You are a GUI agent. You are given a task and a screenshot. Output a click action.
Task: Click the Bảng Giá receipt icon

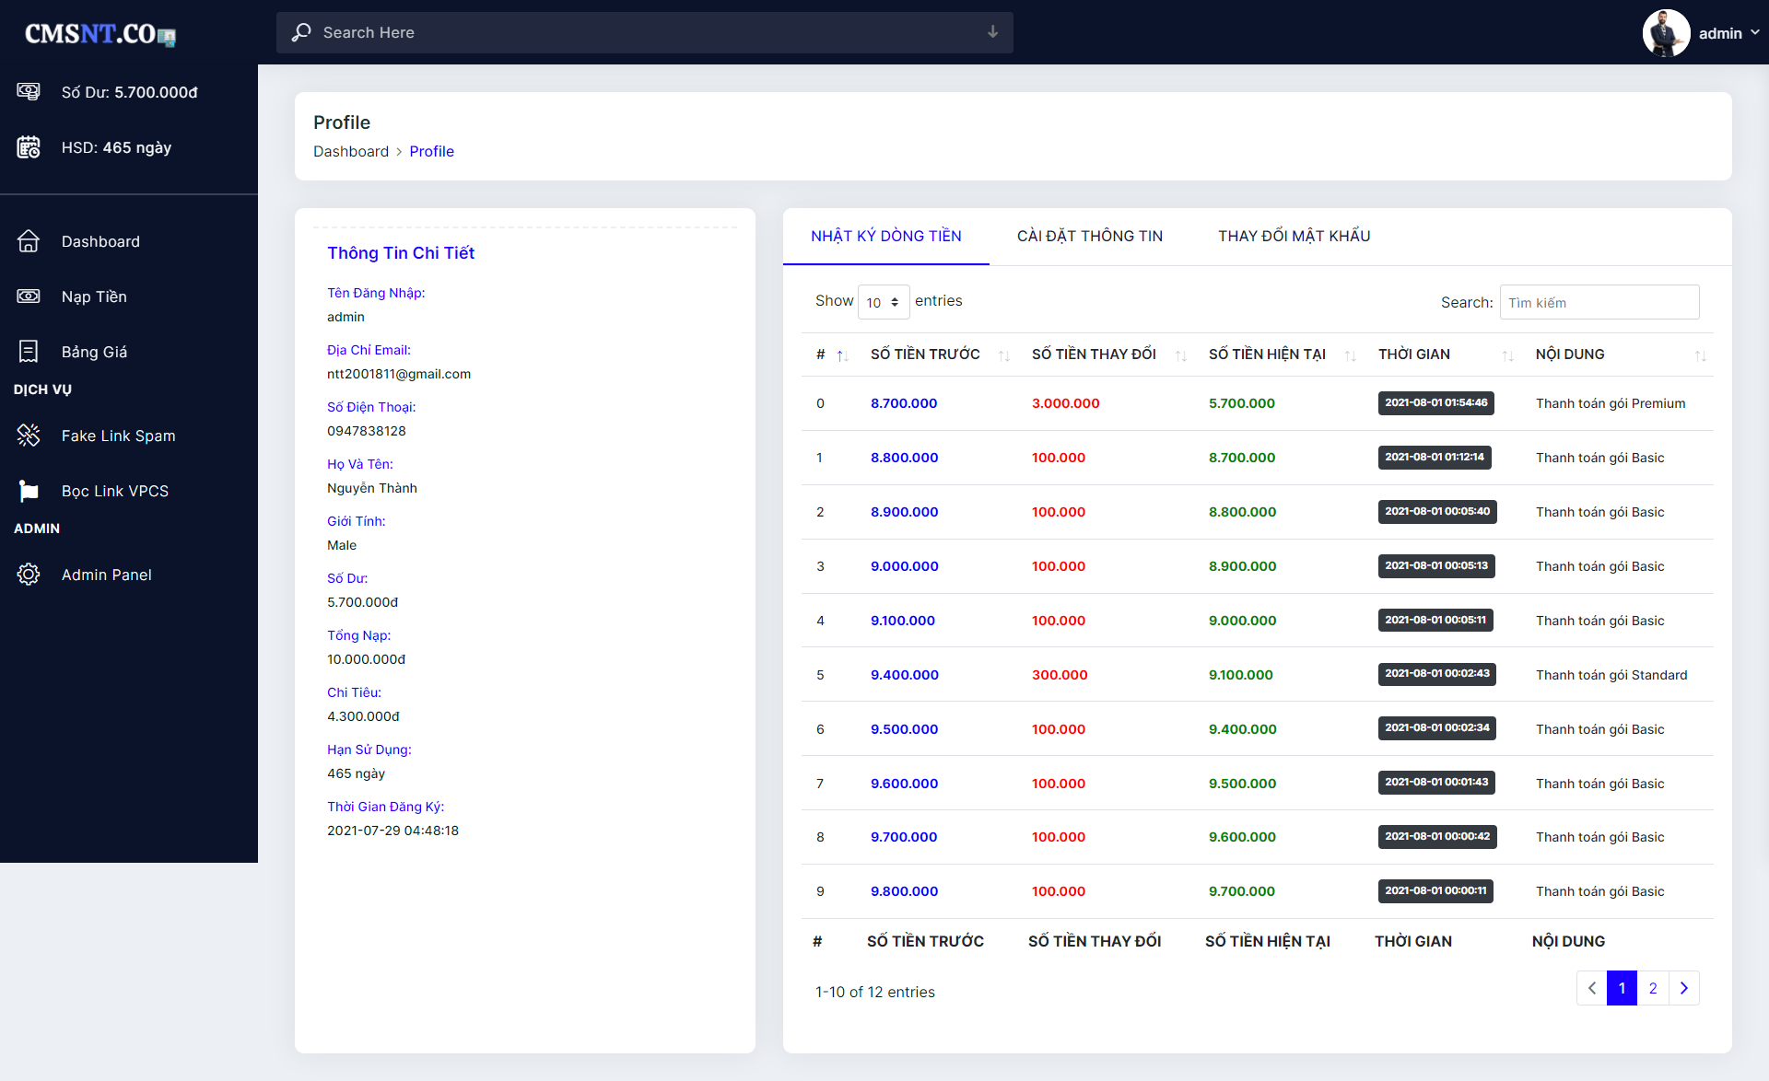[x=29, y=352]
